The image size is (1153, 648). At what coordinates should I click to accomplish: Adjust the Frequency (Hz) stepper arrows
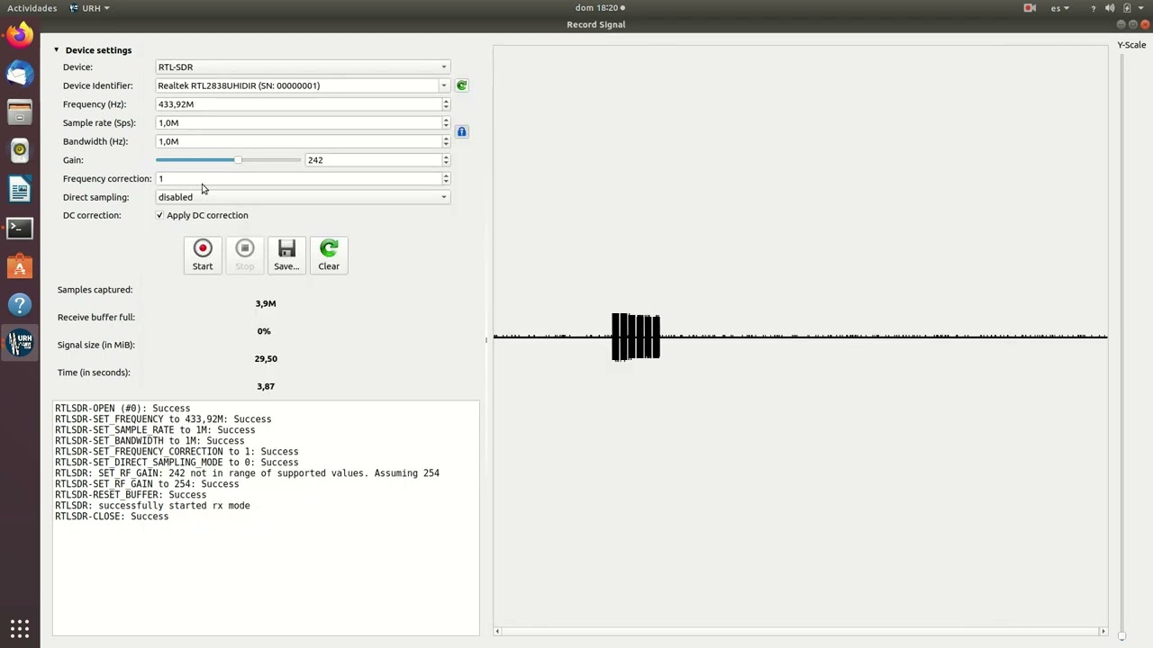coord(446,104)
